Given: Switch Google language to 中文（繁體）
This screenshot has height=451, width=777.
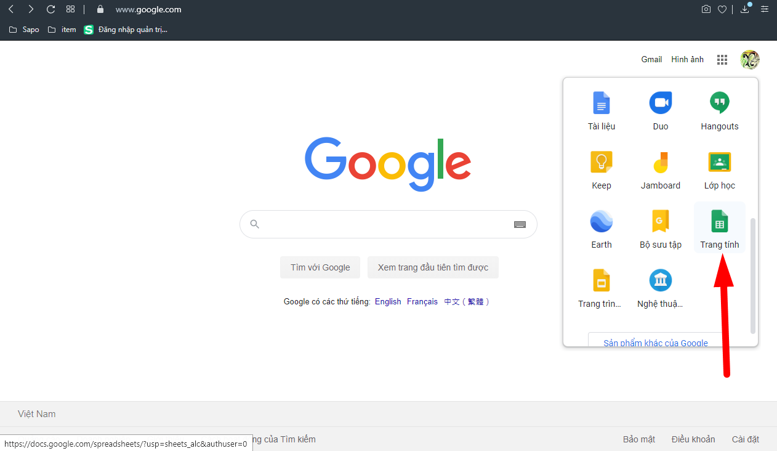Looking at the screenshot, I should [467, 302].
